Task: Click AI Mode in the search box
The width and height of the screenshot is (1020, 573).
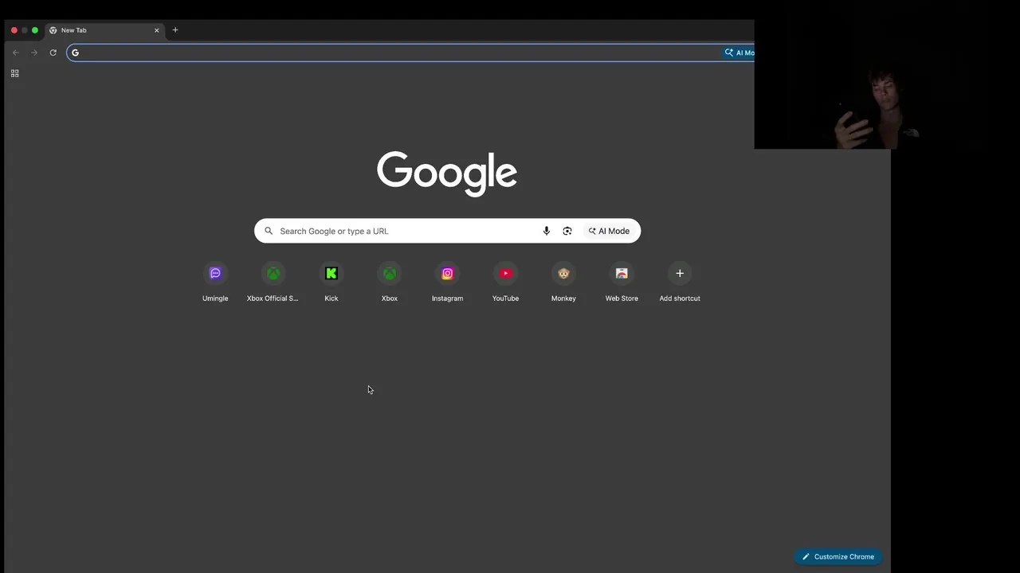Action: [609, 231]
